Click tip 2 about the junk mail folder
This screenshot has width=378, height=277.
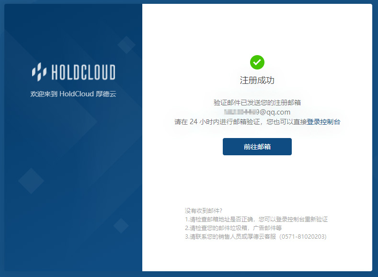click(233, 228)
